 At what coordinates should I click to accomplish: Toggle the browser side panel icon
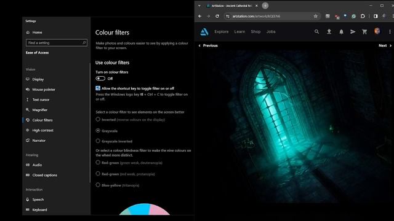click(x=376, y=16)
